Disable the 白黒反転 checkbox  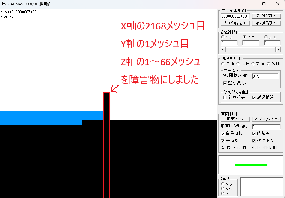tap(223, 133)
